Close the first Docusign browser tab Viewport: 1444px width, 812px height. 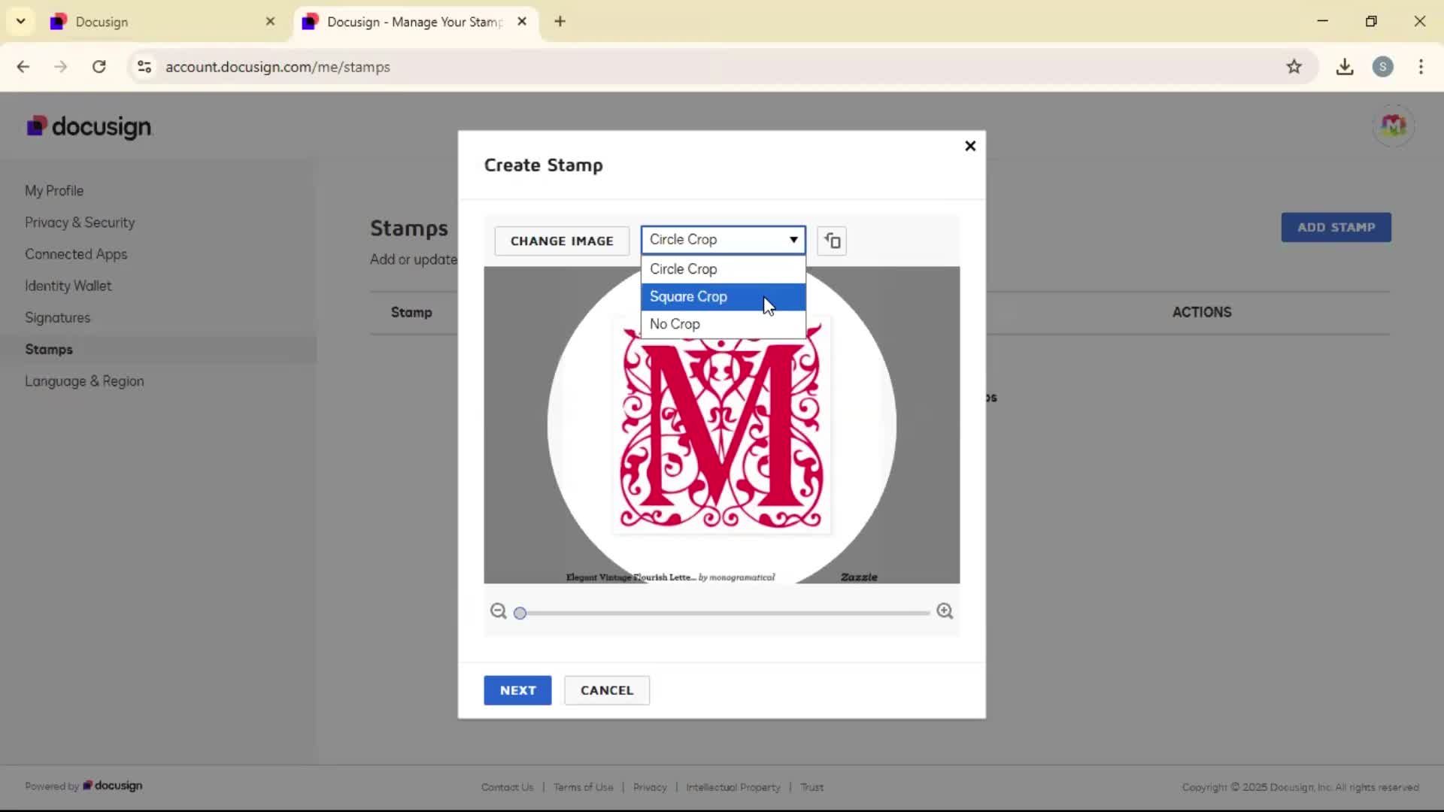pos(271,22)
